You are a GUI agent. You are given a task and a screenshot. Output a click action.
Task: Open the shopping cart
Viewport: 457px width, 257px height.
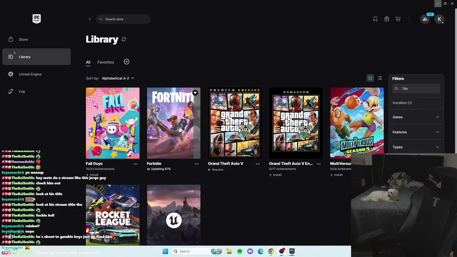398,19
